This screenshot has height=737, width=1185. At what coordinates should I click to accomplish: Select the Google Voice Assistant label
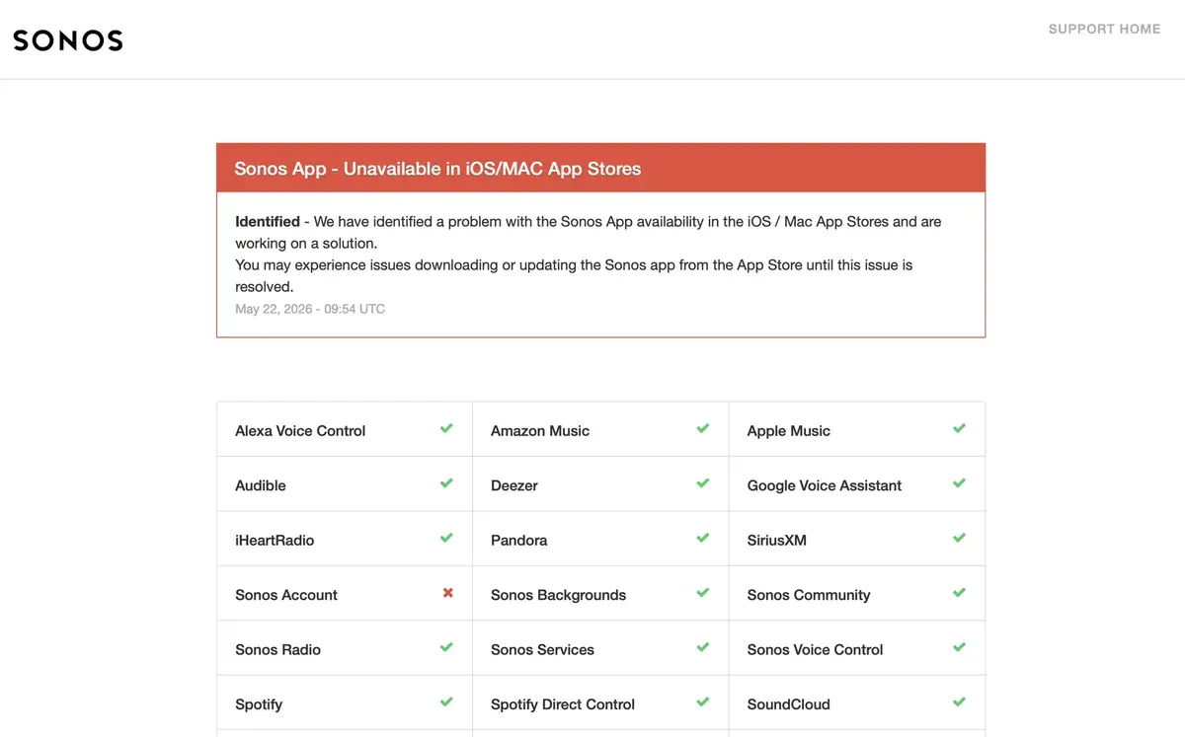[x=825, y=485]
